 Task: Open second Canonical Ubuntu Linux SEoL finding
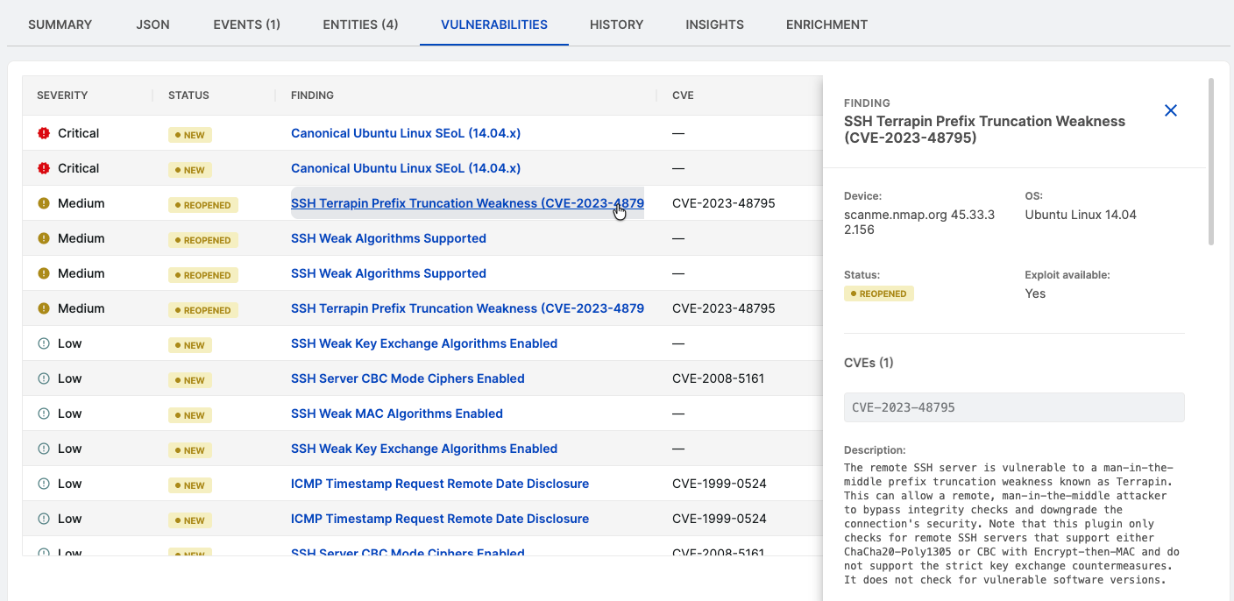click(406, 168)
